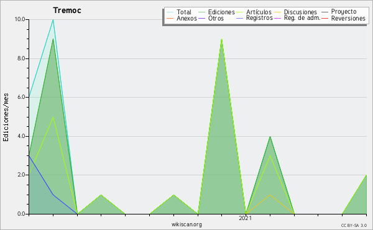Click the '8.0' y-axis tick label
Image resolution: width=373 pixels, height=230 pixels.
(21, 58)
